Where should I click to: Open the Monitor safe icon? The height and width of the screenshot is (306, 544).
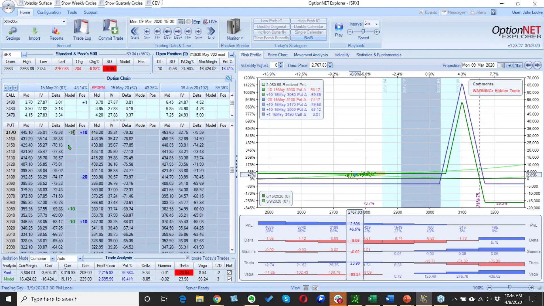(234, 27)
